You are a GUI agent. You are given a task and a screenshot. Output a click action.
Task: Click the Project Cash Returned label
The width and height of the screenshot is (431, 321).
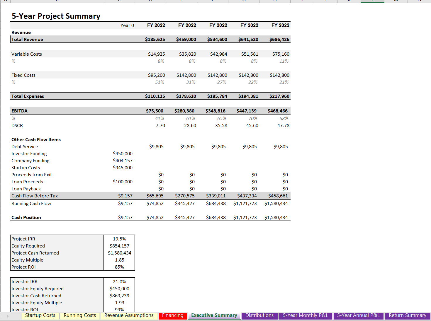coord(35,253)
